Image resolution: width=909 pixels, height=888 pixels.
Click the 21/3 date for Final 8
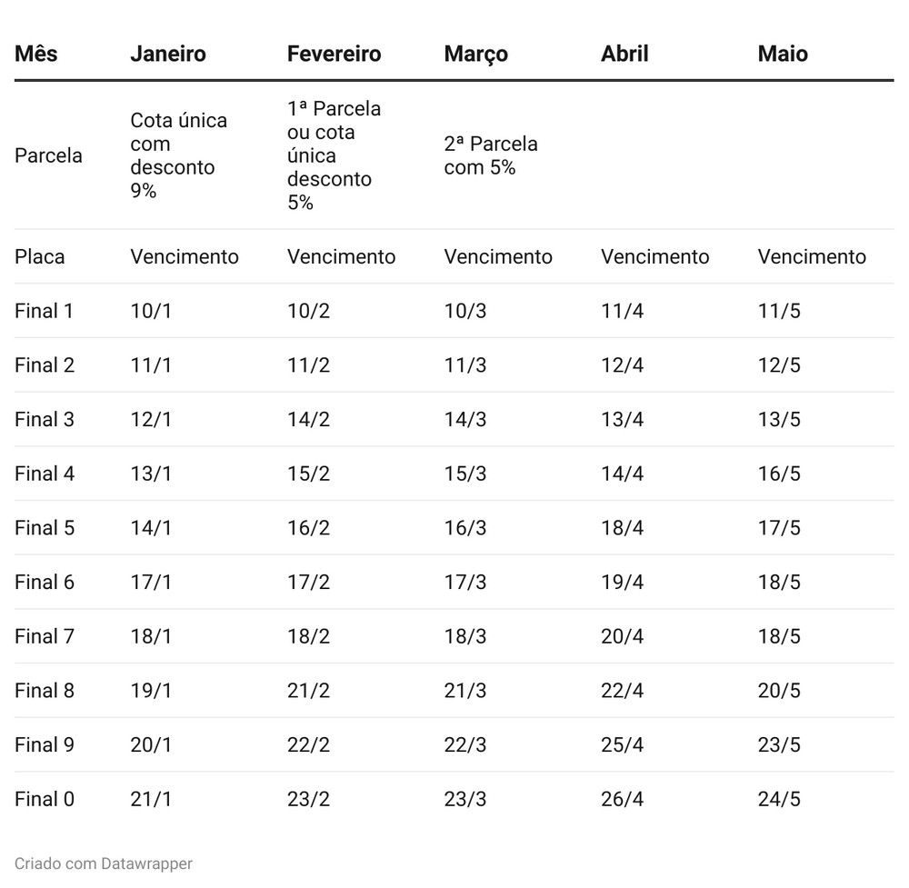tap(464, 691)
